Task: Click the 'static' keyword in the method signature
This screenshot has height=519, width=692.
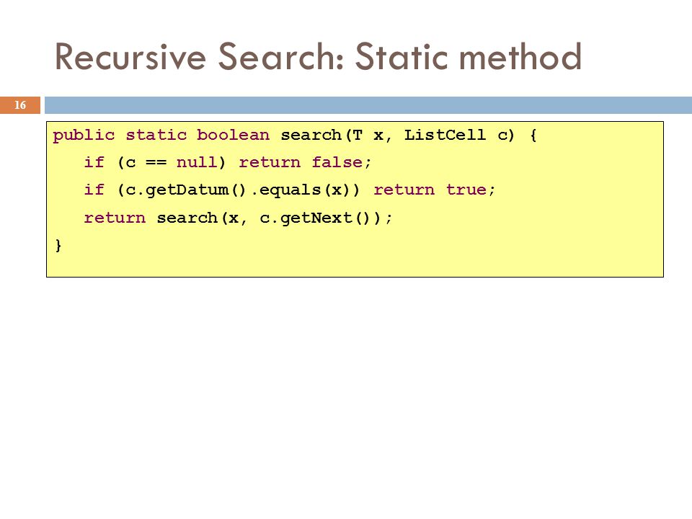Action: [x=156, y=135]
